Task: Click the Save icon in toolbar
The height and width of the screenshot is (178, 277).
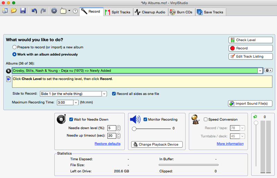Action: [23, 11]
